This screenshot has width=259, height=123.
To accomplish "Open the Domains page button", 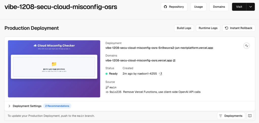I will (219, 7).
